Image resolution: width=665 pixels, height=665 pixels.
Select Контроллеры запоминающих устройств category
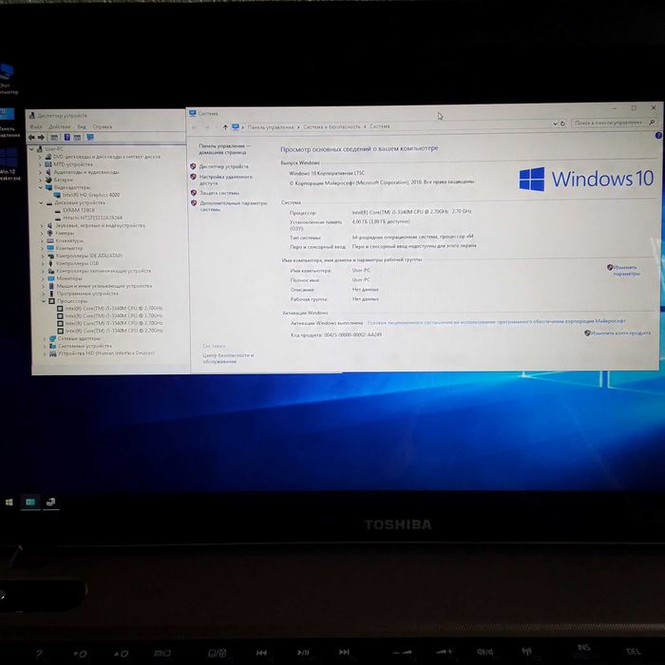(x=104, y=271)
